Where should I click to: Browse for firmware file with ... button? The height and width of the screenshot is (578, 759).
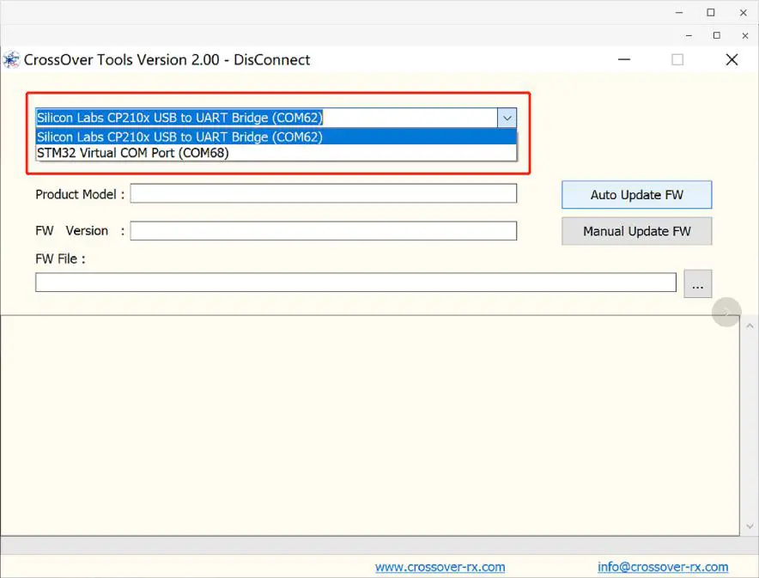tap(697, 283)
